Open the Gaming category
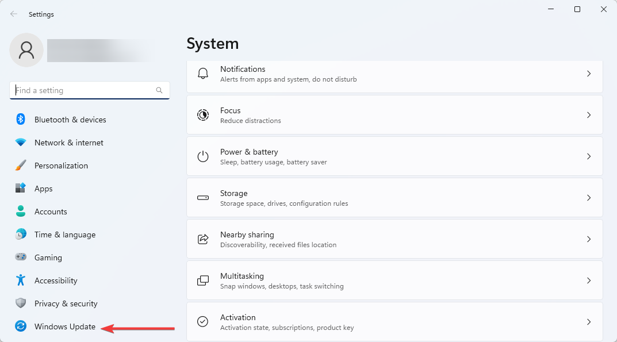Screen dimensions: 617x342 [48, 258]
